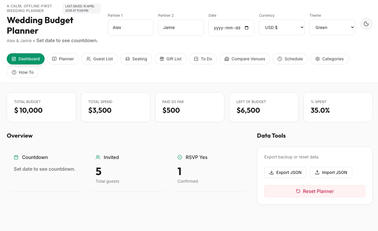Open Categories settings tab
This screenshot has width=378, height=231.
coord(329,59)
